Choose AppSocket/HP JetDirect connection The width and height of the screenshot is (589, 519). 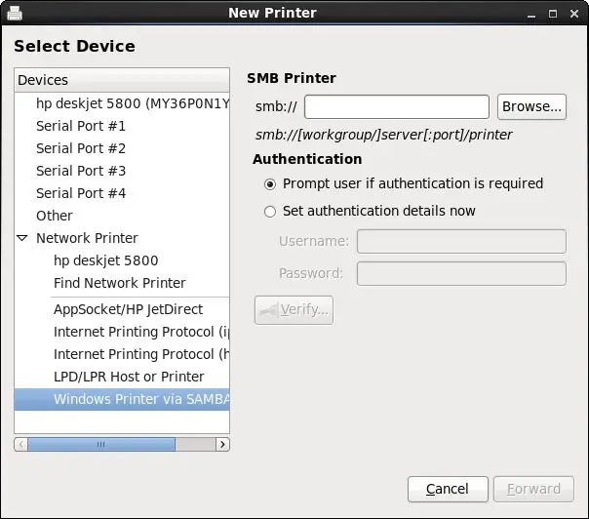(x=129, y=309)
